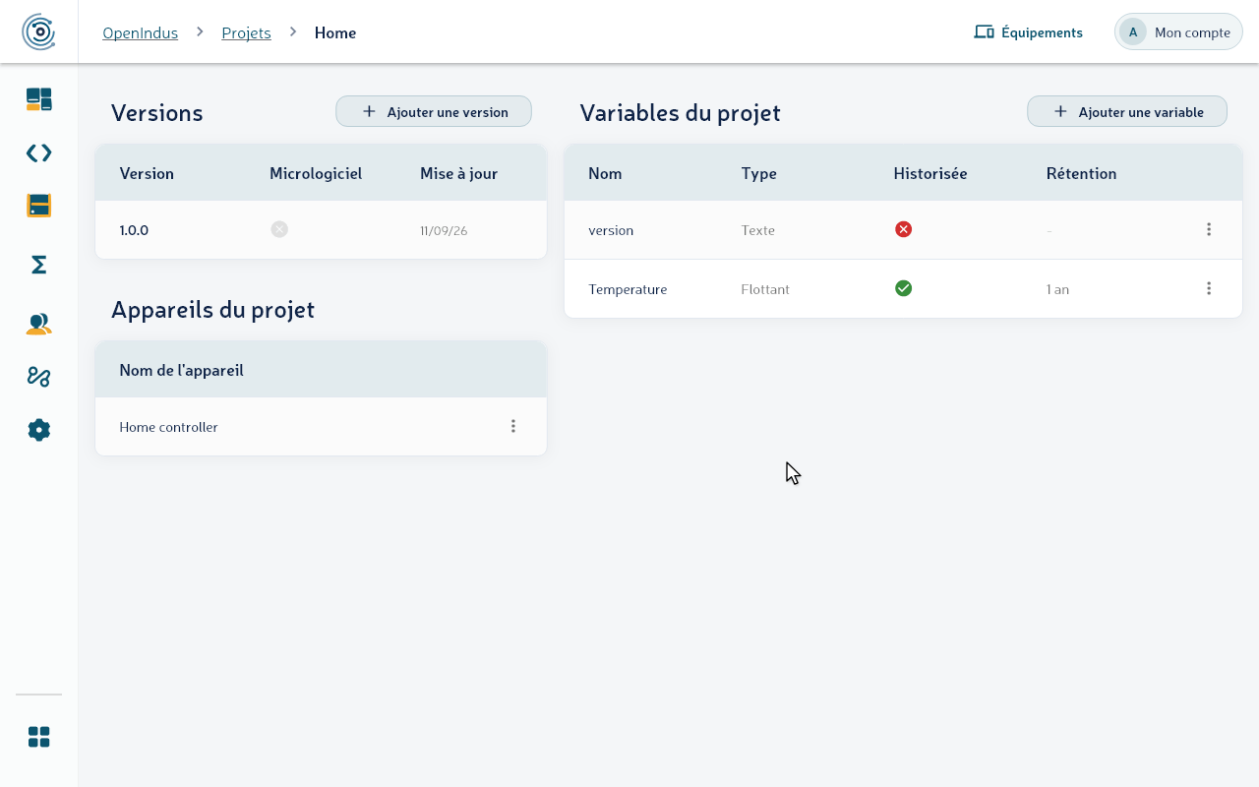The width and height of the screenshot is (1259, 787).
Task: Open the settings gear icon in sidebar
Action: click(x=38, y=430)
